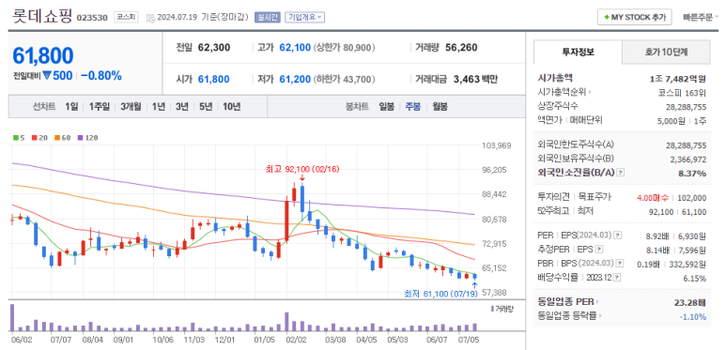Viewport: 726px width, 350px height.
Task: Click the 시가총액 value 1조 7,482억원
Action: (x=678, y=79)
